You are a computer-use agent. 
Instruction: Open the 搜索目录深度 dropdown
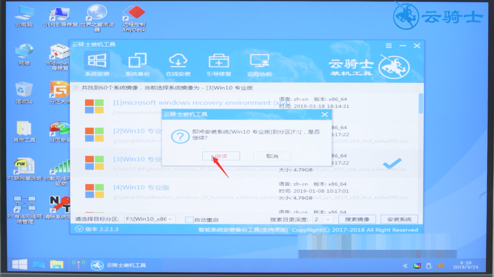tap(323, 219)
